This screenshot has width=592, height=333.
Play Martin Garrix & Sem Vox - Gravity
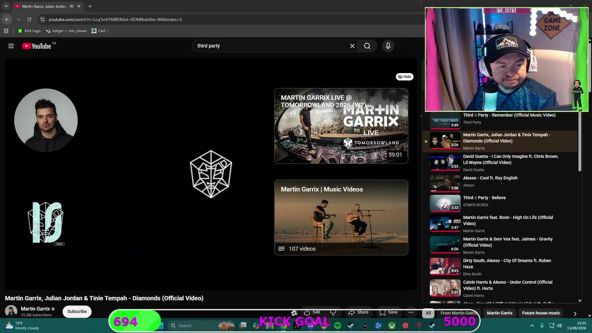click(x=501, y=245)
